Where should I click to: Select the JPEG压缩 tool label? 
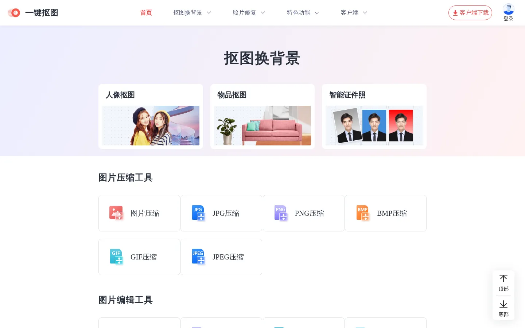click(x=228, y=257)
